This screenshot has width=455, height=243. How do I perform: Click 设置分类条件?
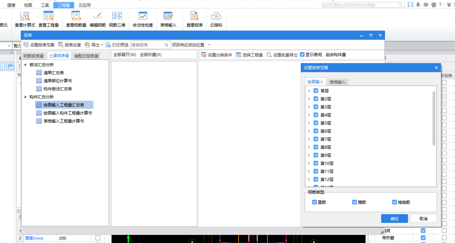point(216,55)
